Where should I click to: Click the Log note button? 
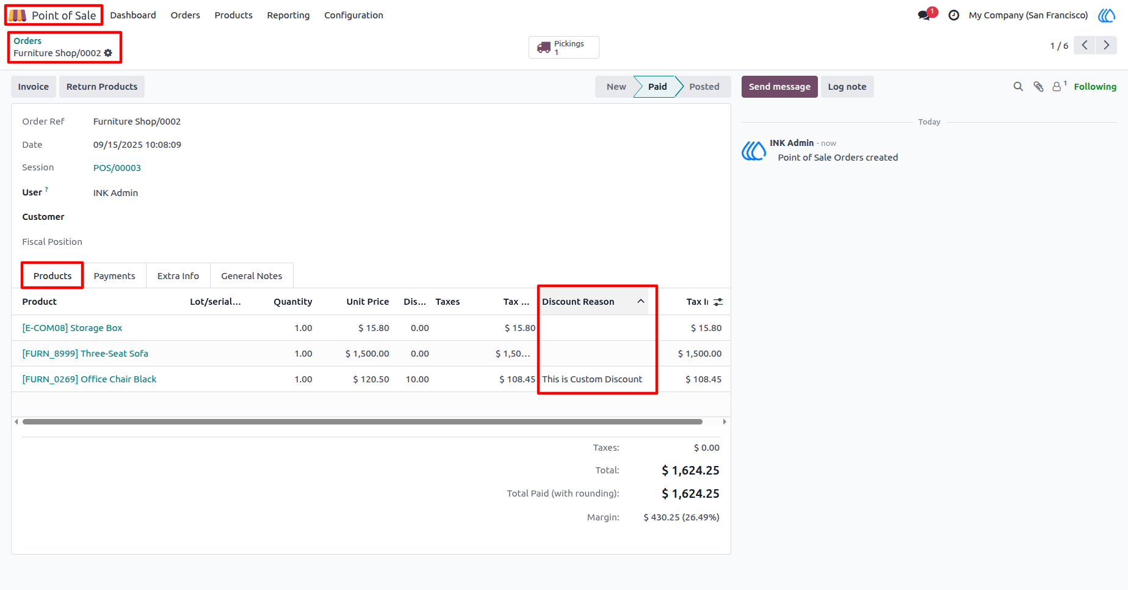(847, 87)
